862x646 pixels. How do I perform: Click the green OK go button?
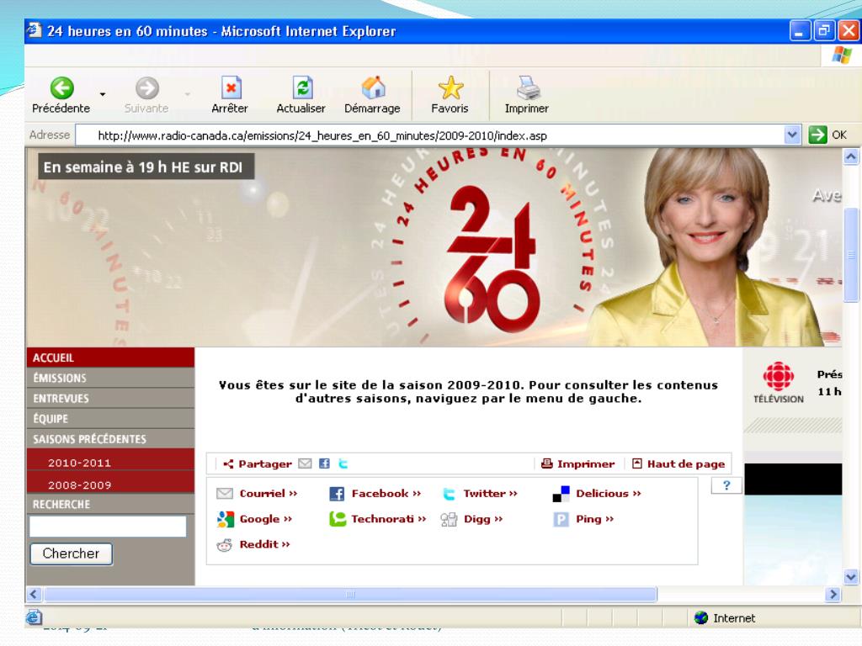pyautogui.click(x=817, y=135)
